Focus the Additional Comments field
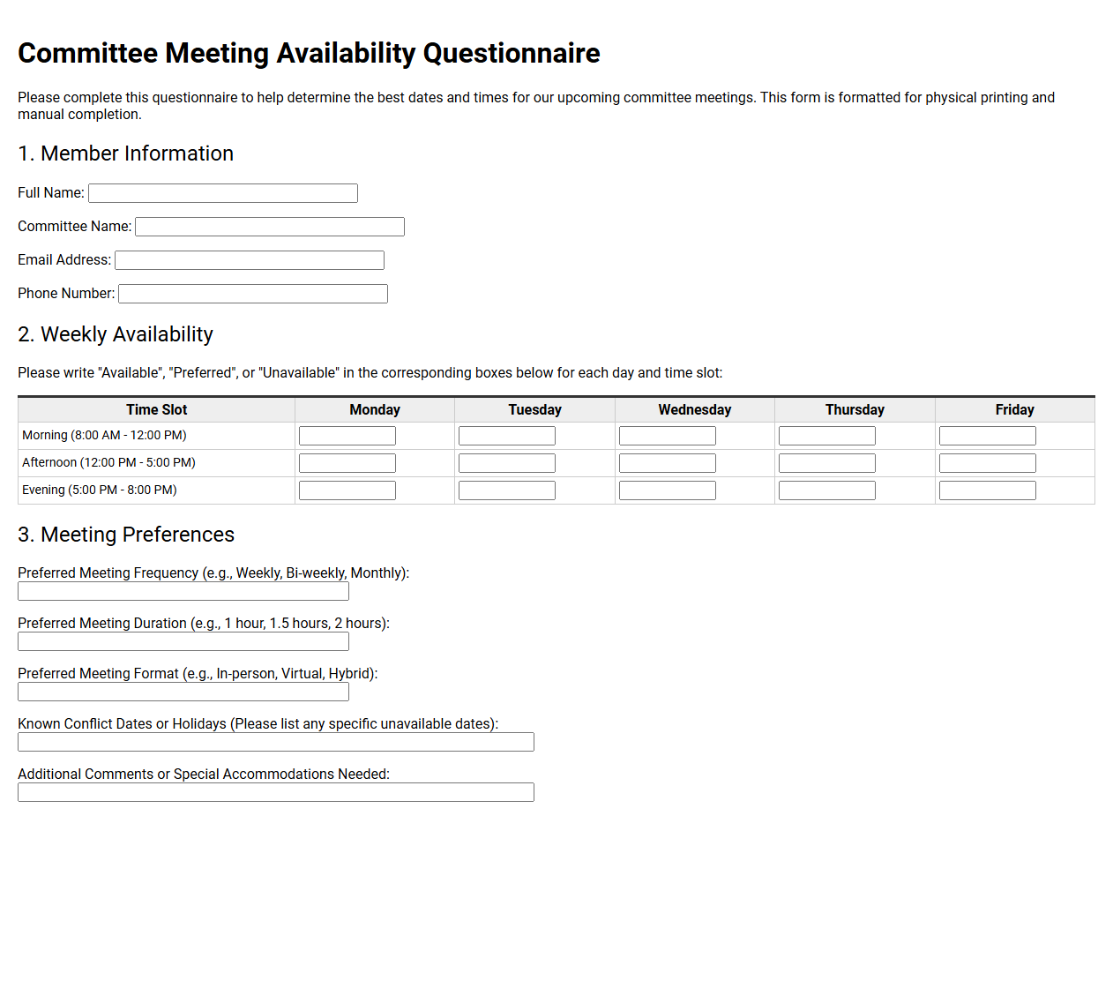1113x988 pixels. [x=276, y=792]
